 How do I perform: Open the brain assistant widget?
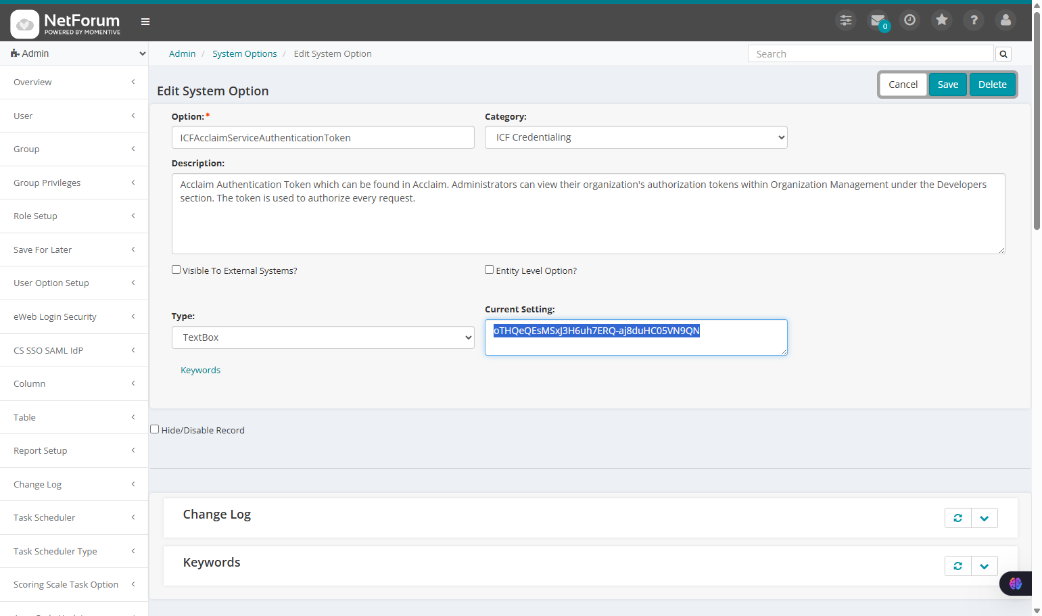click(1016, 584)
